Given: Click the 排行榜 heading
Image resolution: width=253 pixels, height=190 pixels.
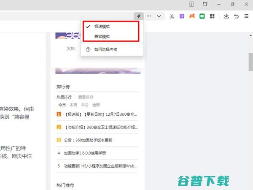Looking at the screenshot, I should (63, 87).
